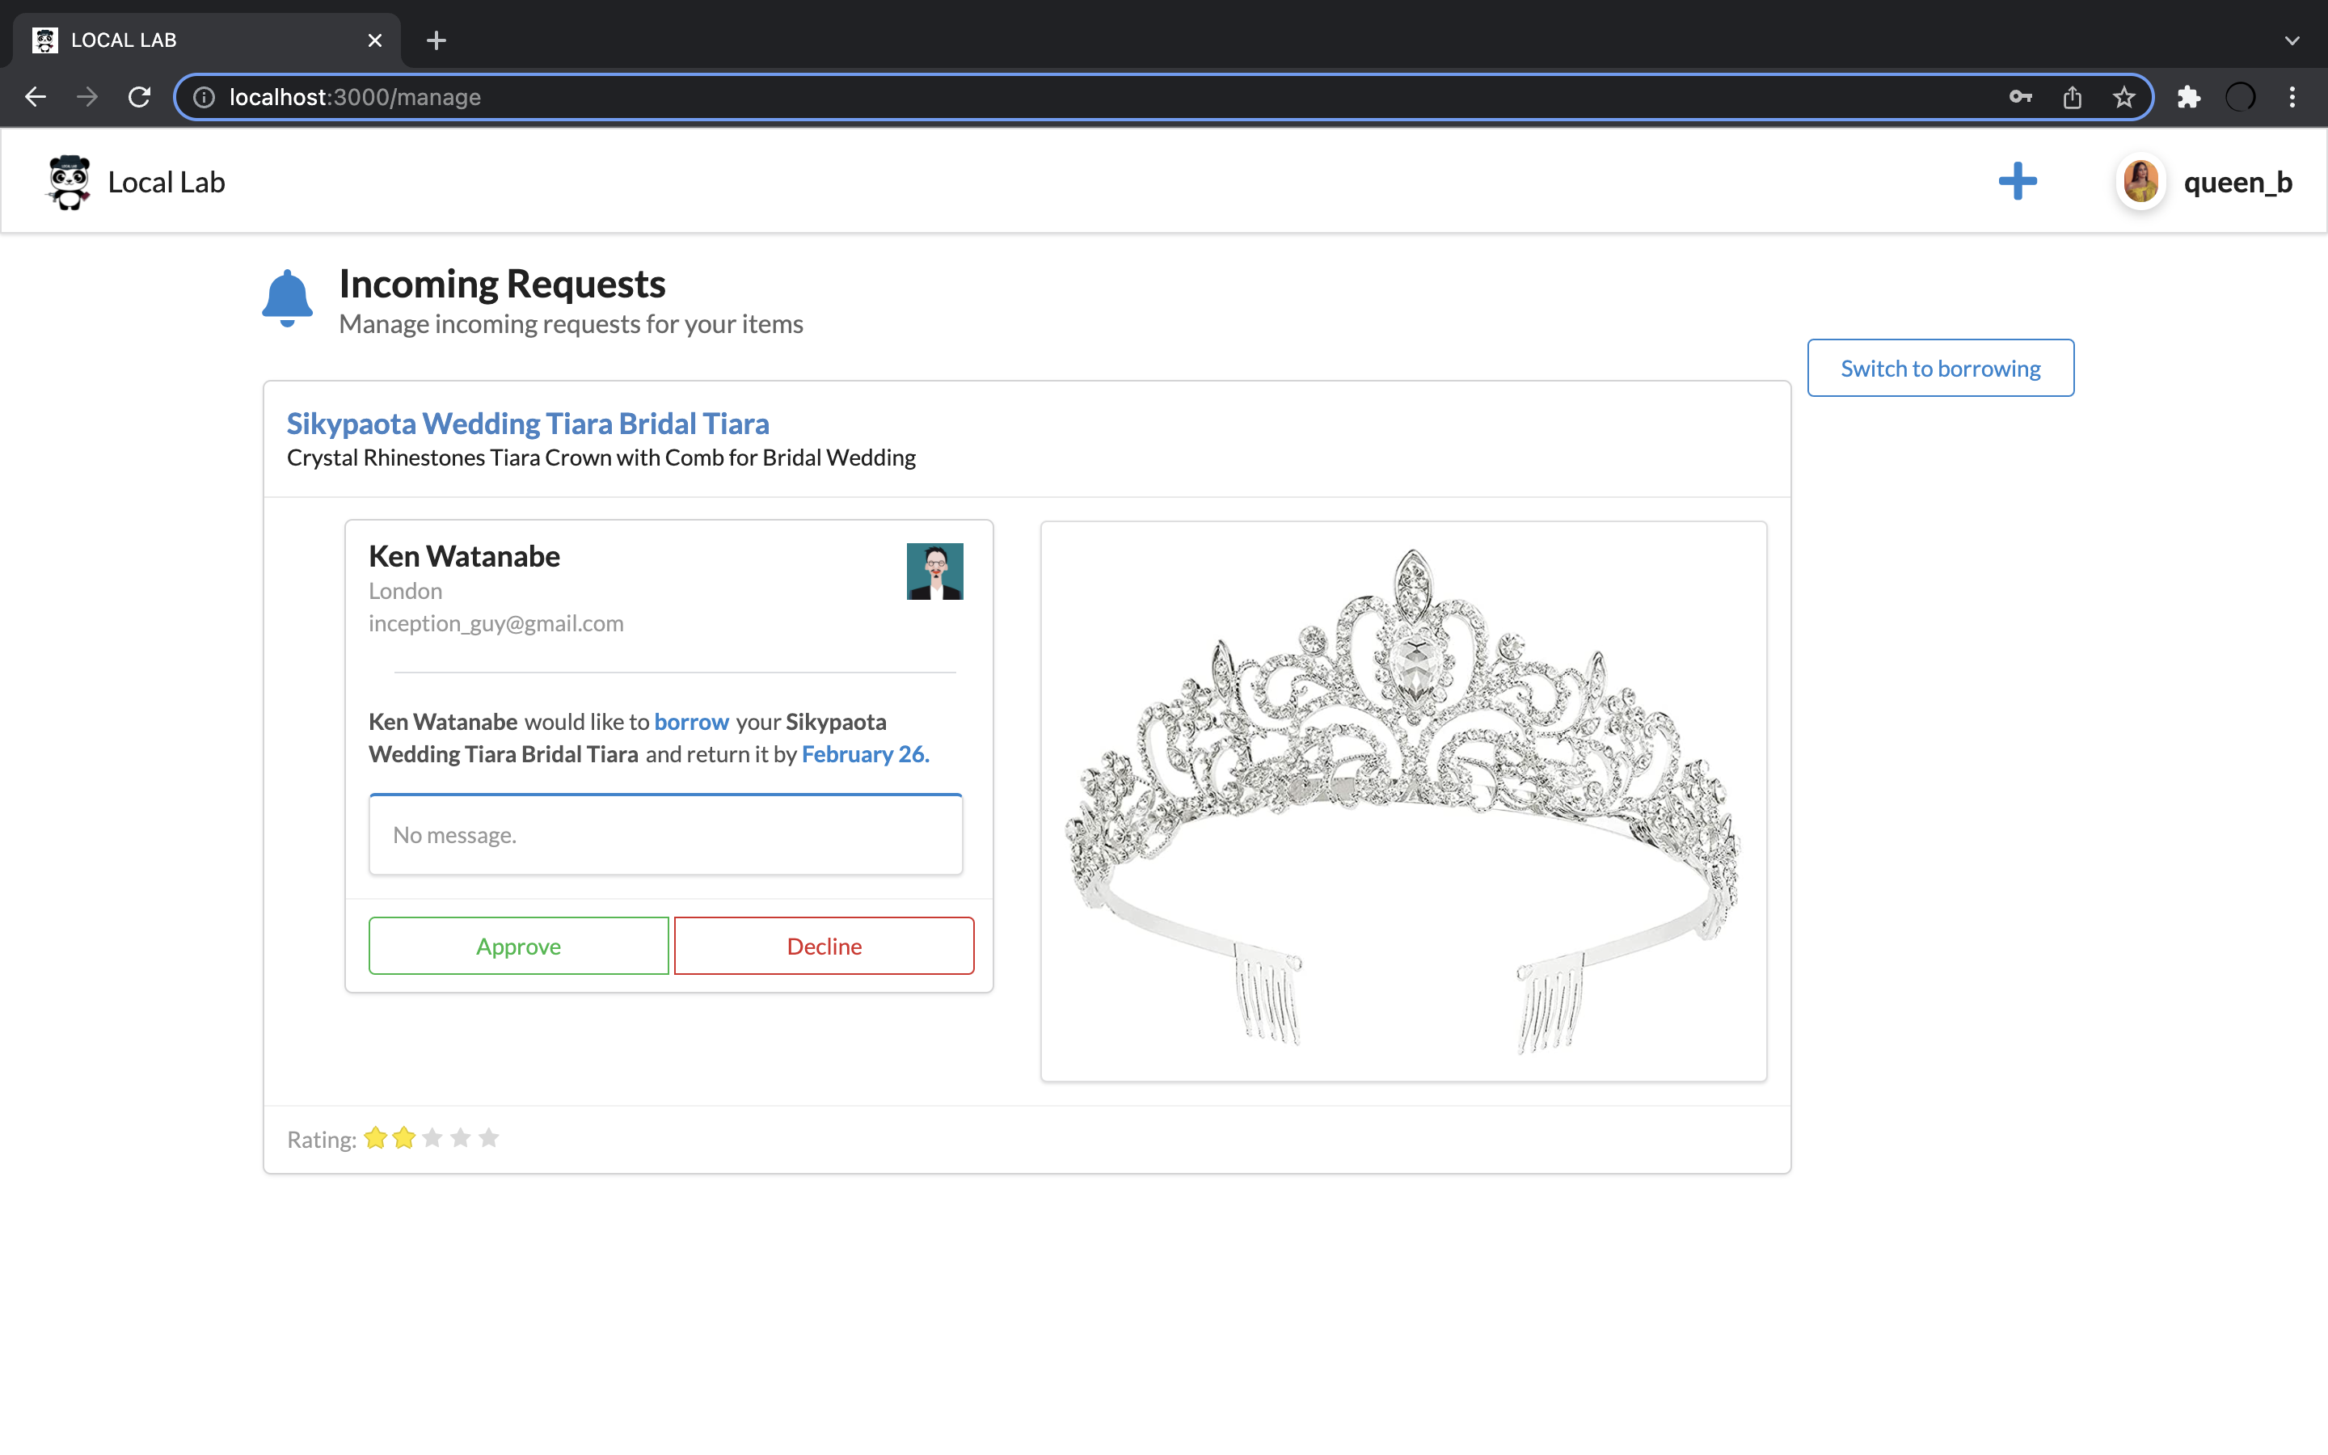Viewport: 2328px width, 1455px height.
Task: Click the Local Lab panda logo icon
Action: [67, 181]
